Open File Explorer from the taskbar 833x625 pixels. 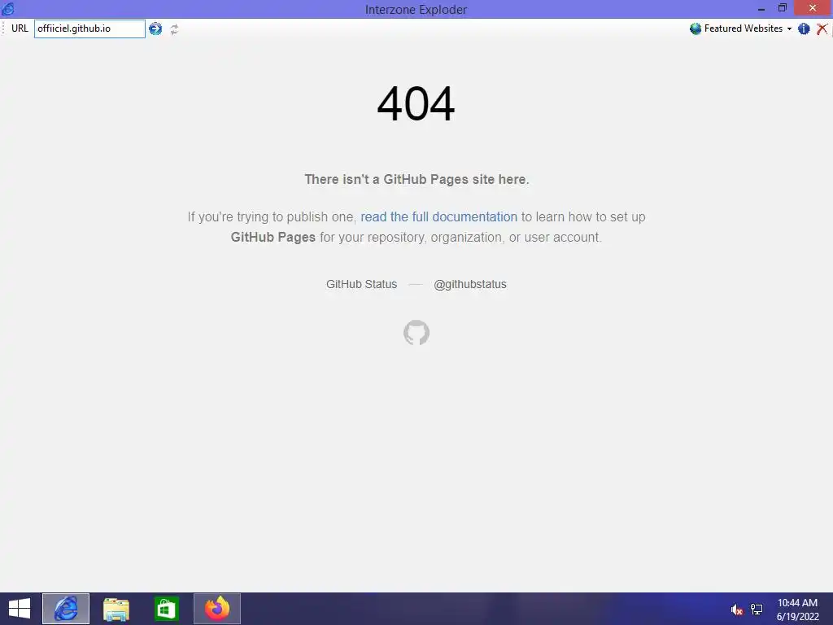click(116, 609)
